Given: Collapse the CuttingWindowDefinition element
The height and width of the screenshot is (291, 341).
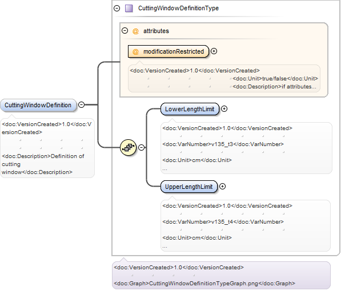Looking at the screenshot, I should pyautogui.click(x=81, y=104).
